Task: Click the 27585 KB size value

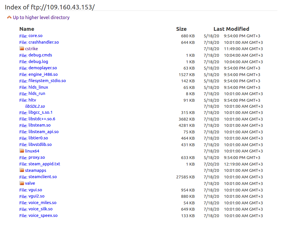Action: pyautogui.click(x=185, y=177)
